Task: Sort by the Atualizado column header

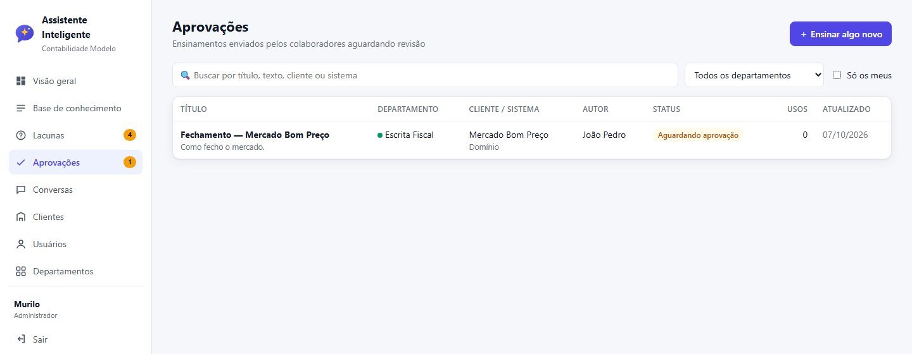Action: click(846, 109)
